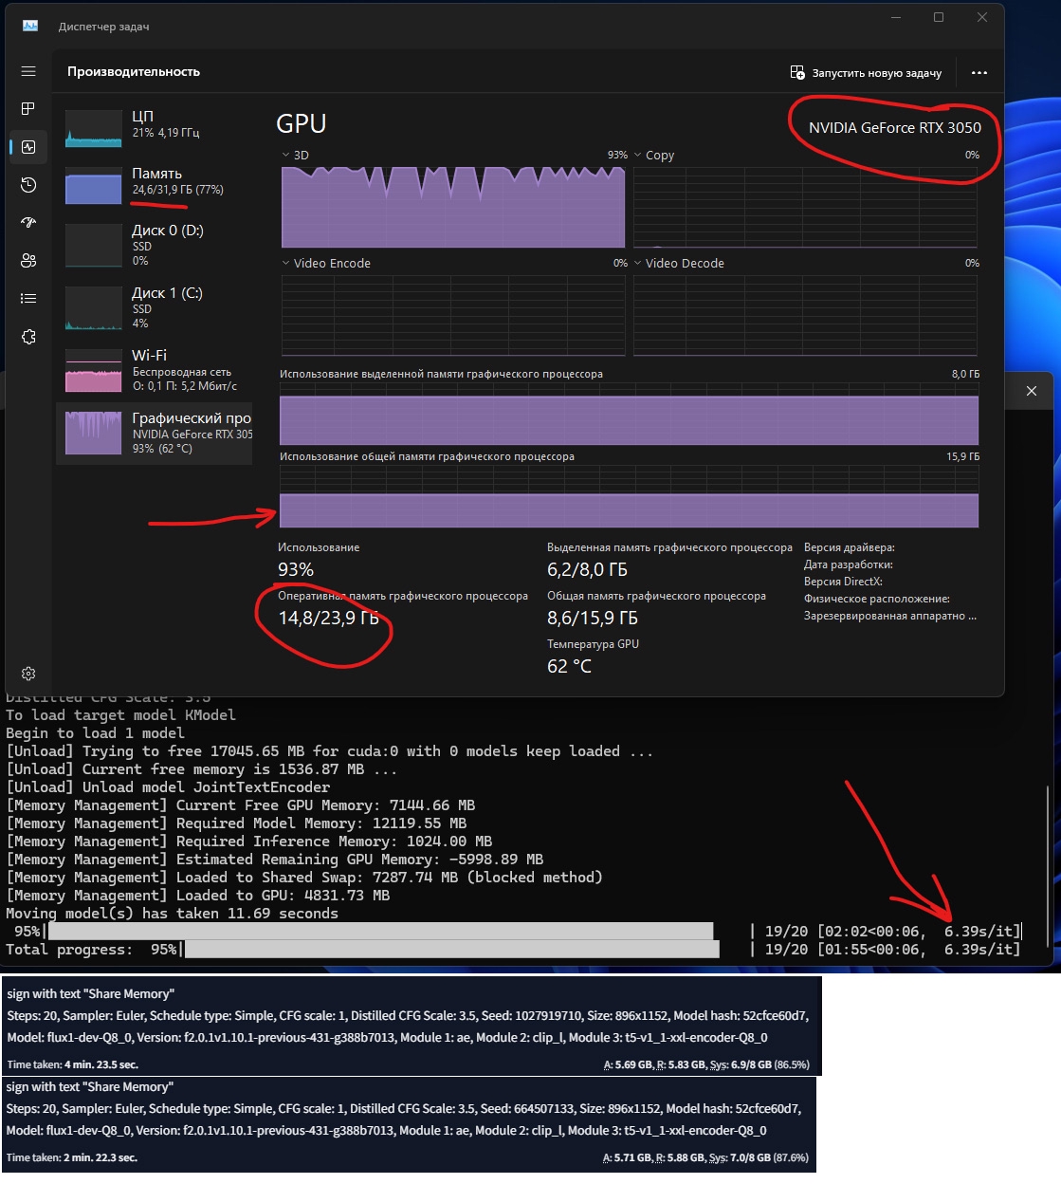
Task: Open the Processes page icon
Action: [28, 109]
